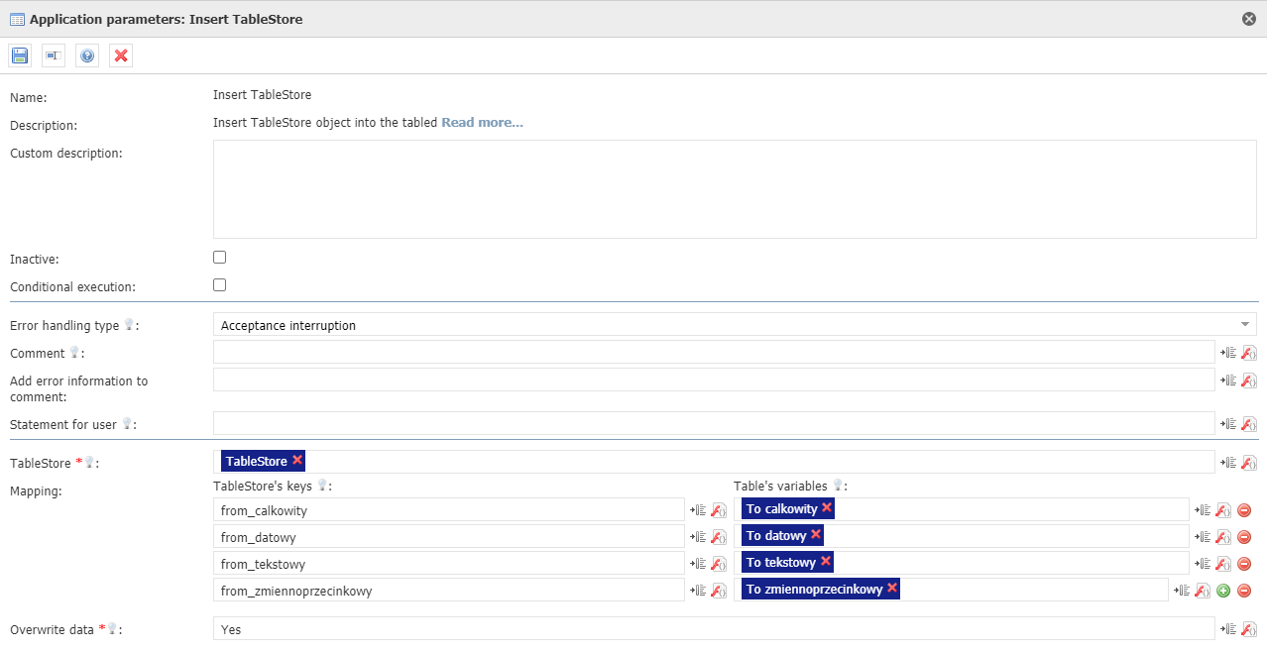Close the Application parameters dialog

[x=1249, y=19]
